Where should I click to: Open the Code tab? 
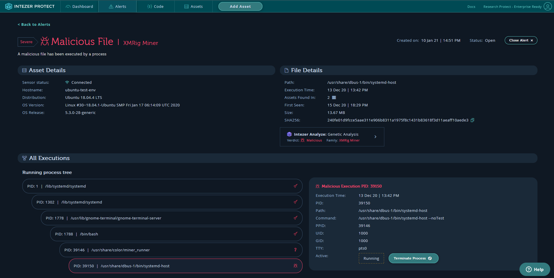click(x=155, y=6)
